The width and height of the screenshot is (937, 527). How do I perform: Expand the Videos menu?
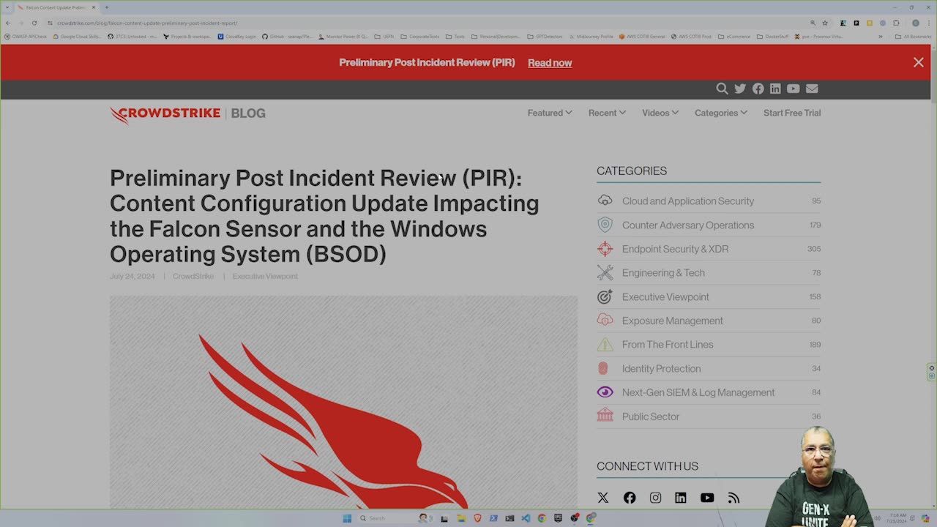coord(660,113)
